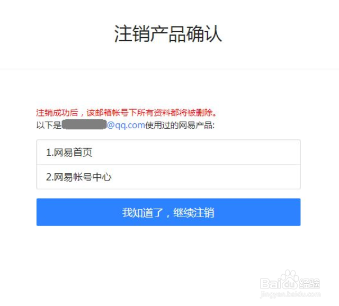This screenshot has width=339, height=306.
Task: Click the 注销产品确认 page heading
Action: click(168, 33)
